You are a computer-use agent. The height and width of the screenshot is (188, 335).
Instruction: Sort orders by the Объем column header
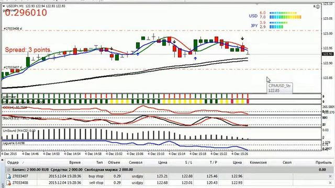114,162
